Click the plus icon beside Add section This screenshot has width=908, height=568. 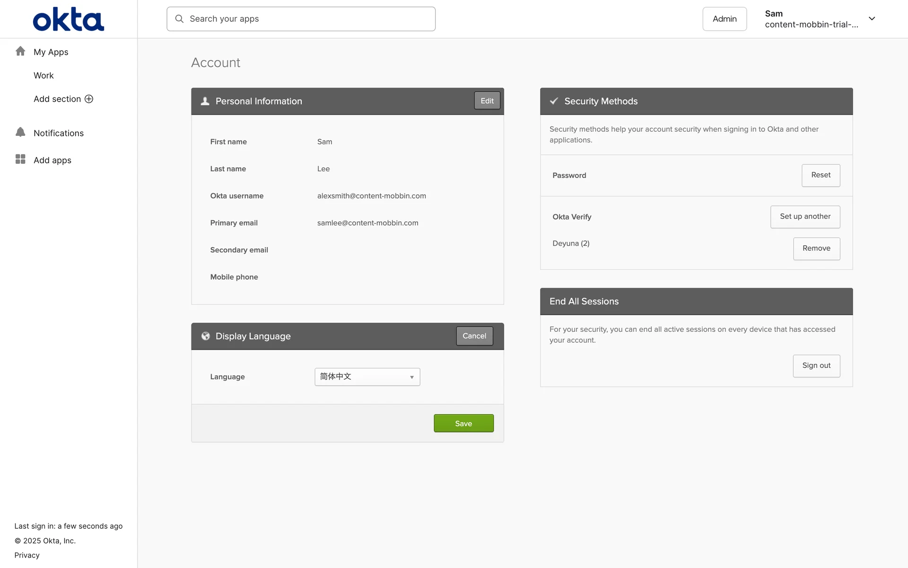pyautogui.click(x=89, y=99)
